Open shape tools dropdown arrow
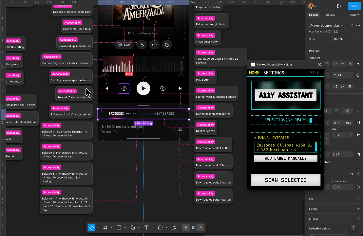Screen dimensions: 363x236 [125, 228]
